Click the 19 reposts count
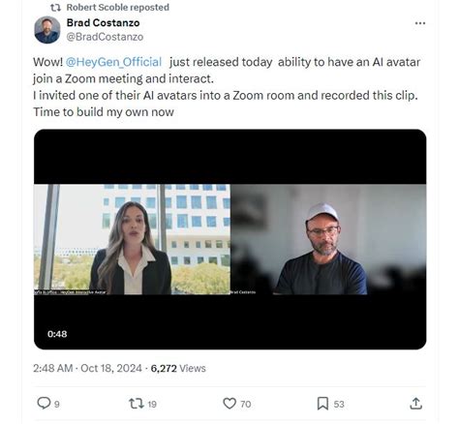 click(152, 405)
